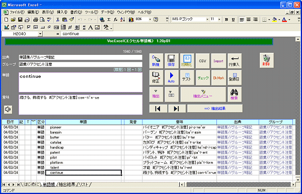The width and height of the screenshot is (302, 194).
Task: Open the font color dropdown arrow
Action: click(x=289, y=20)
